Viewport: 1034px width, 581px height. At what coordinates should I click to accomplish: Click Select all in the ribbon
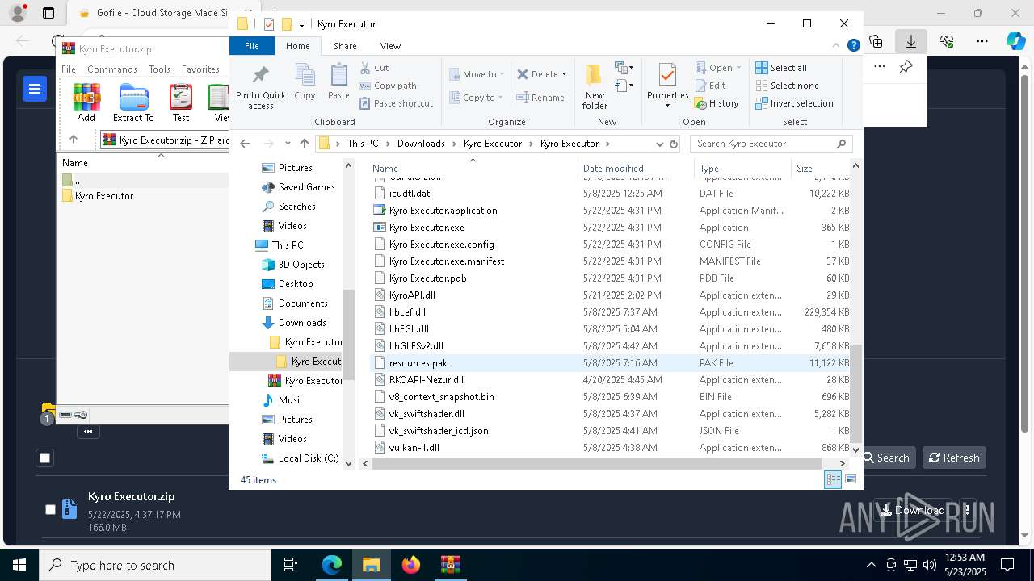[x=781, y=68]
